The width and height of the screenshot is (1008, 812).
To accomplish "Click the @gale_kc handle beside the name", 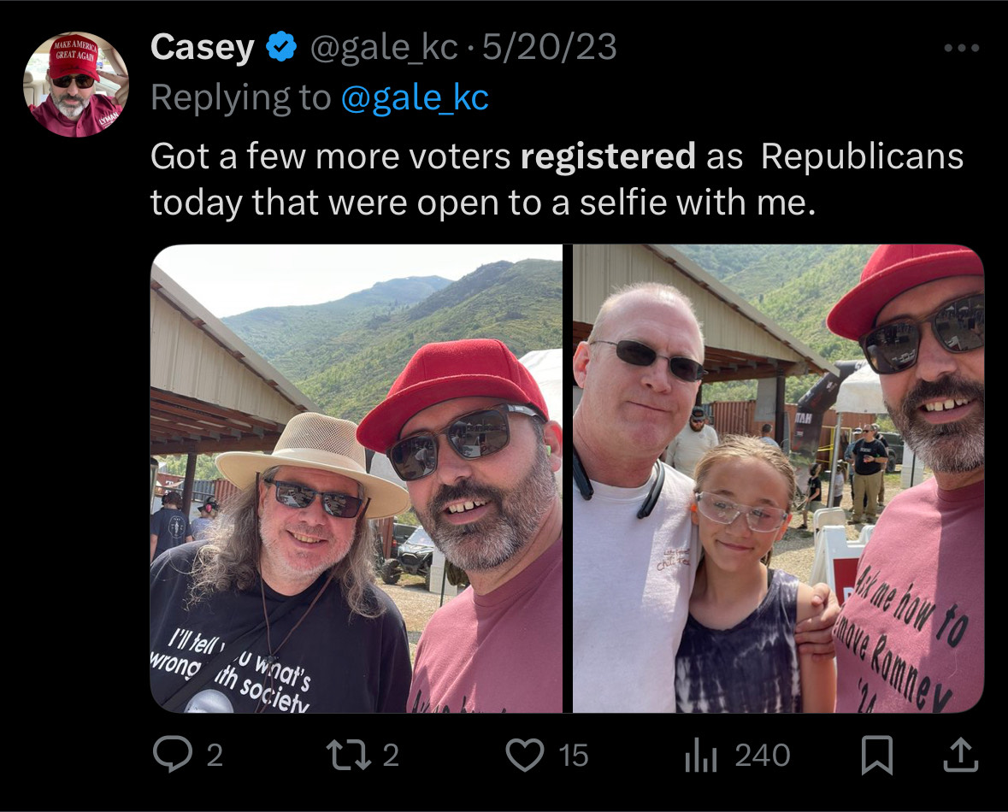I will [383, 48].
